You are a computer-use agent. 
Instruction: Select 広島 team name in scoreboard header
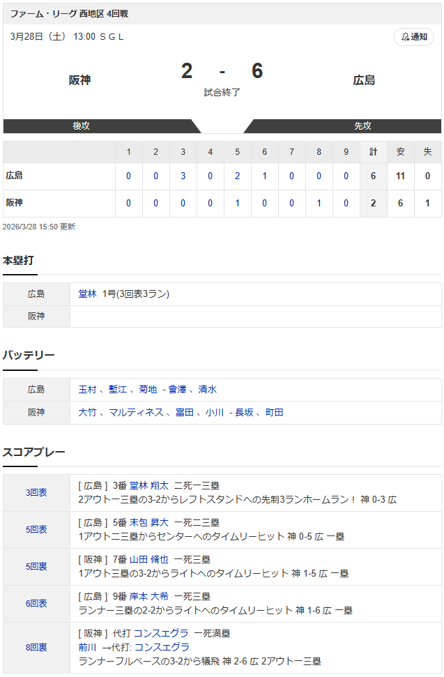coord(364,80)
